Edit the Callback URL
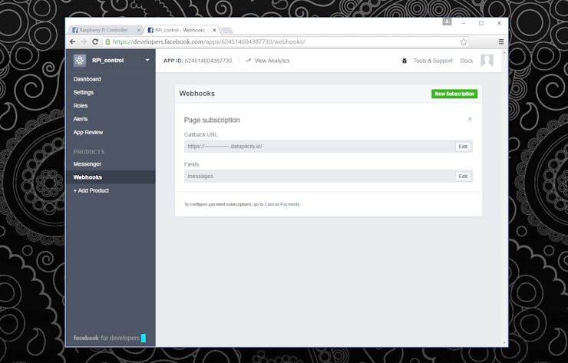Viewport: 568px width, 363px height. tap(463, 147)
